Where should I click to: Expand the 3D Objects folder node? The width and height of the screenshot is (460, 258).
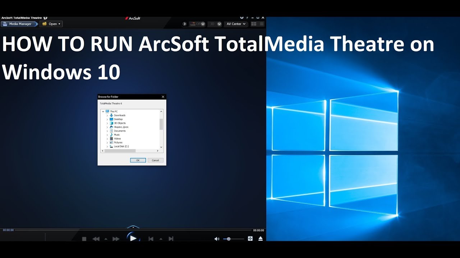click(107, 123)
